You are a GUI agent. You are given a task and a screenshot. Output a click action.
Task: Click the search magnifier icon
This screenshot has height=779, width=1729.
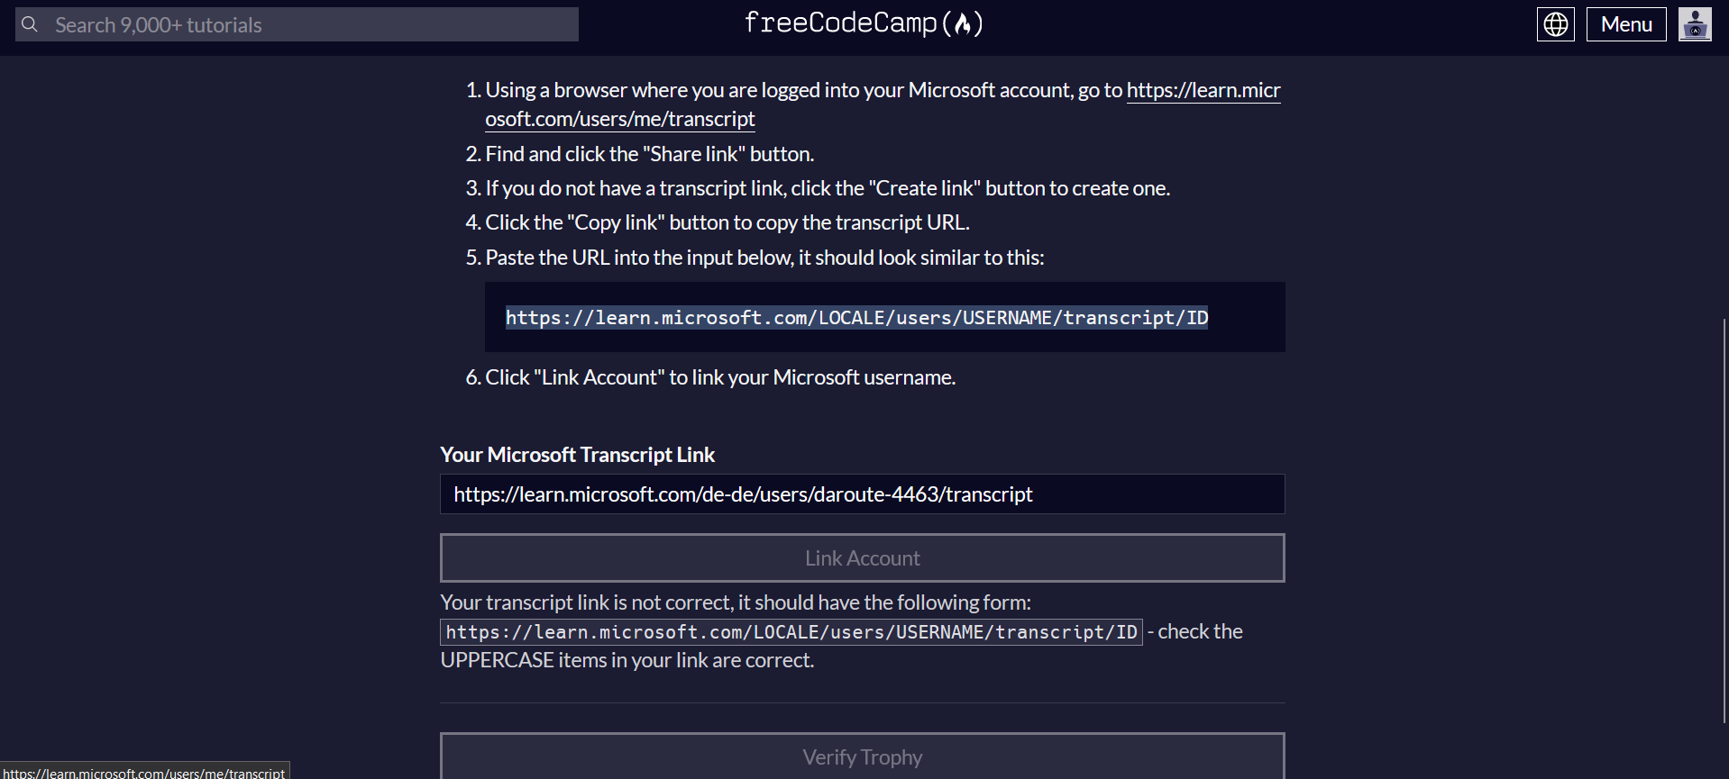point(30,24)
